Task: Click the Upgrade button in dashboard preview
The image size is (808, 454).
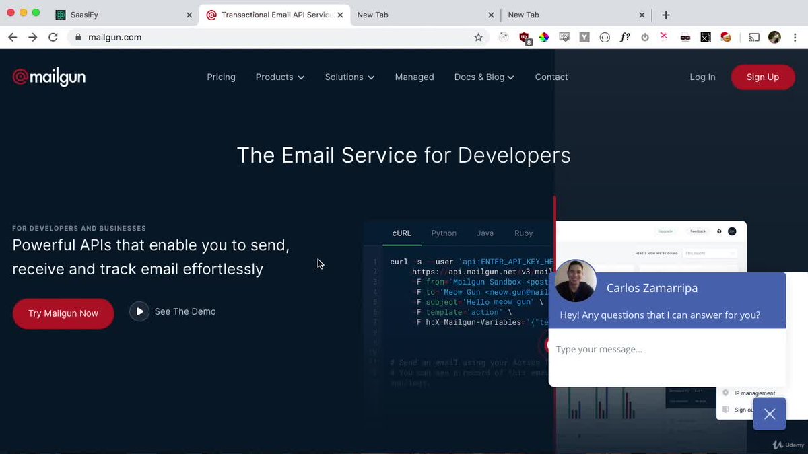Action: pyautogui.click(x=666, y=231)
